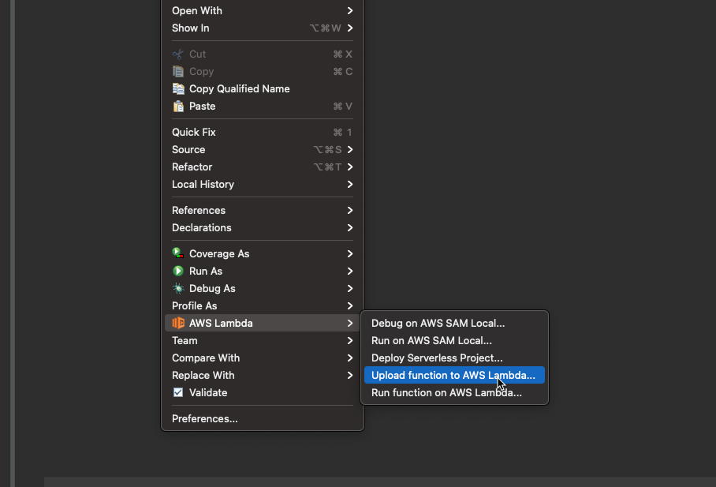Expand the Show In submenu arrow
This screenshot has height=487, width=716.
pyautogui.click(x=350, y=28)
